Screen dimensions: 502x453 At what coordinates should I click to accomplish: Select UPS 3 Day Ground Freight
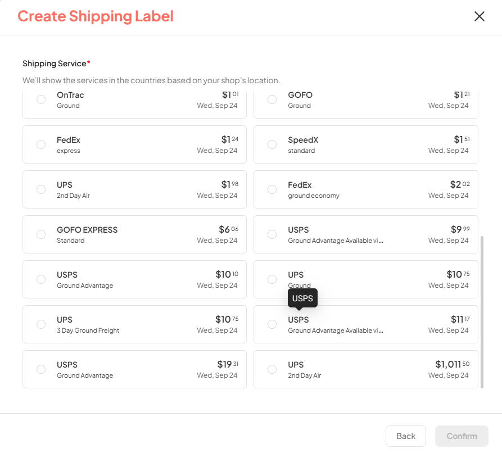pyautogui.click(x=41, y=324)
